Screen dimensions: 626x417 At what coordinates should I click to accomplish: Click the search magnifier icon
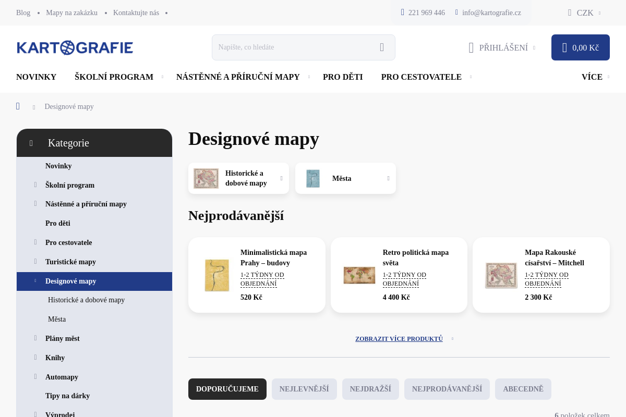(x=382, y=47)
